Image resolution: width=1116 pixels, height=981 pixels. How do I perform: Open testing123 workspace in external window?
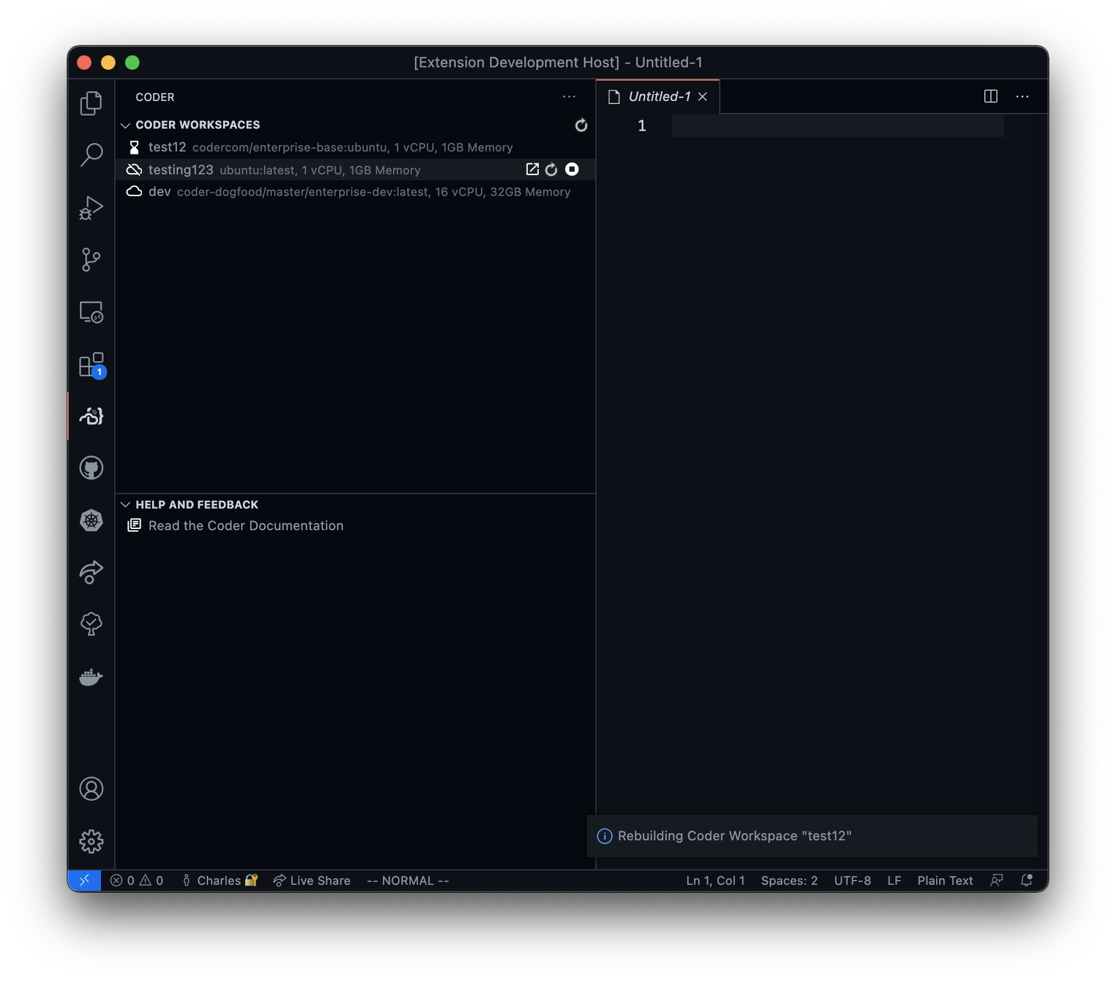[x=532, y=170]
